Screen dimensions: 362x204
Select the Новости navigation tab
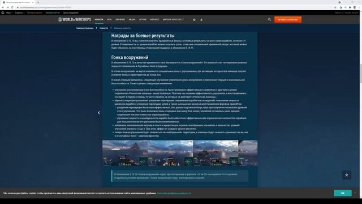click(x=99, y=20)
